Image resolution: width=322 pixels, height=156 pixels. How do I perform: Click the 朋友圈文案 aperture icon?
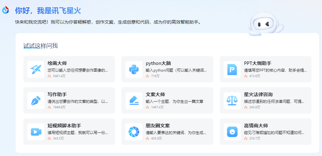134,132
